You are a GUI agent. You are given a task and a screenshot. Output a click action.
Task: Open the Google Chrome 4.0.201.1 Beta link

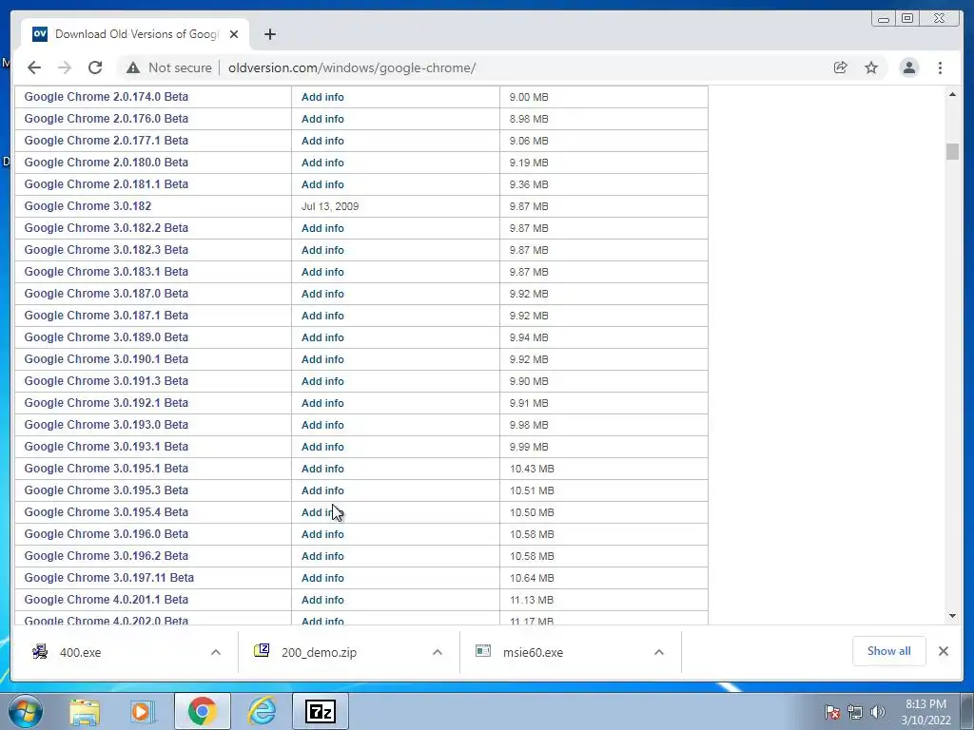(x=107, y=600)
